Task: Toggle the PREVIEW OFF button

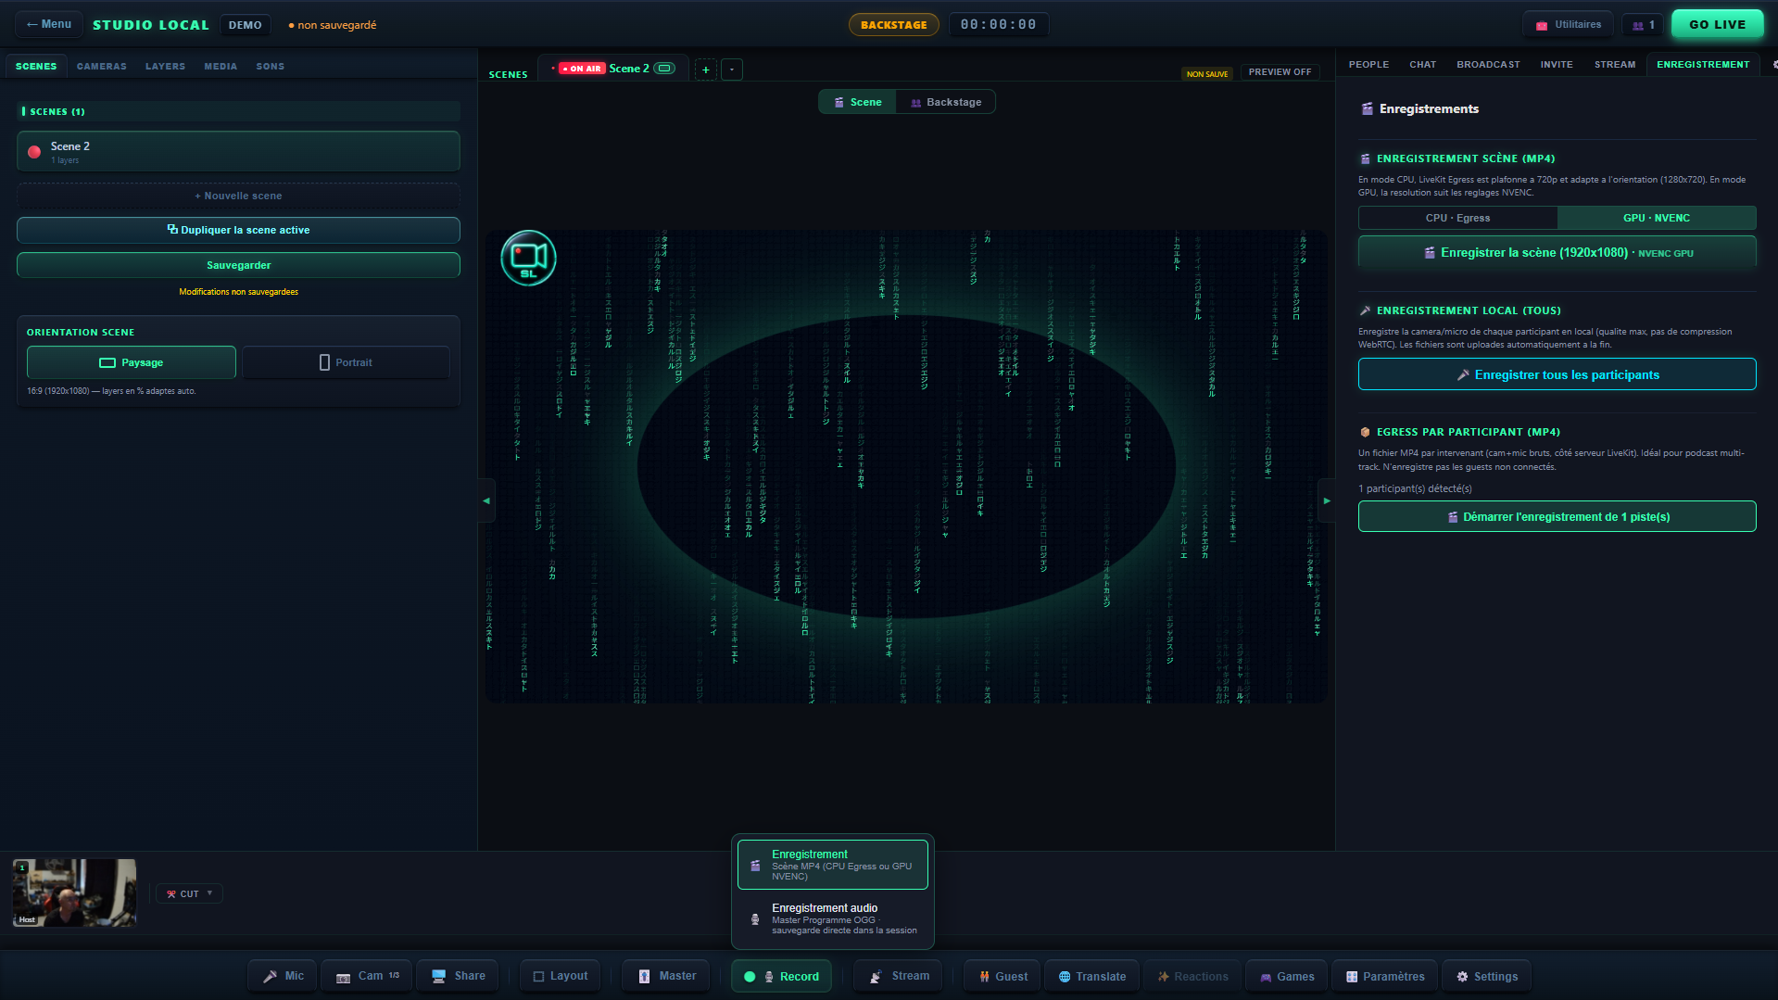Action: [1280, 72]
